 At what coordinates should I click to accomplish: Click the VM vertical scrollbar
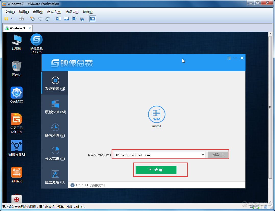tap(270, 107)
